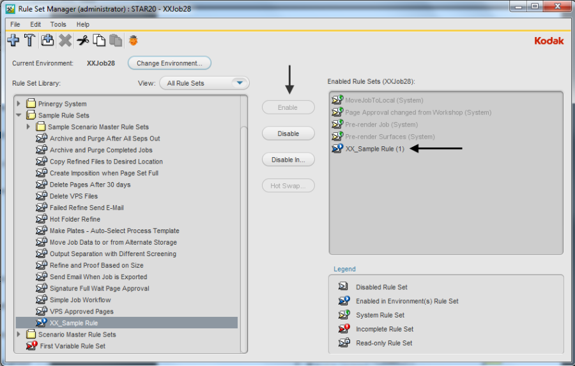Image resolution: width=575 pixels, height=366 pixels.
Task: Select Signature Full Wait Page Approval
Action: (100, 288)
